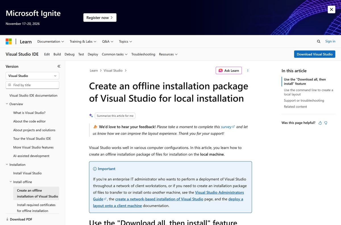Viewport: 341px width, 225px height.
Task: Jump to Use the command line section
Action: click(x=308, y=92)
